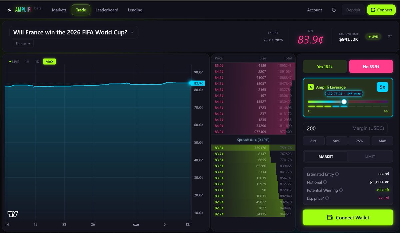Click the Price column header
Screen dimensions: 400x233
click(219, 58)
